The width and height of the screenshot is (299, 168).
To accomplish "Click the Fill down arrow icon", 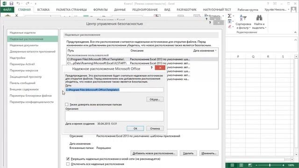I will point(229,21).
